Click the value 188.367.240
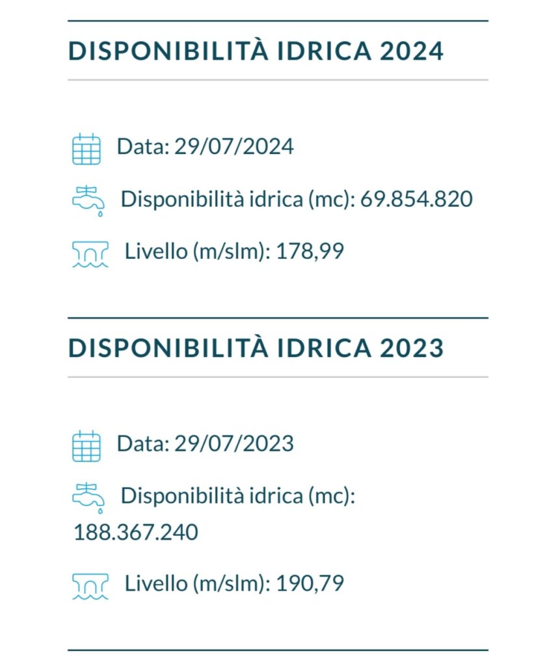560x666 pixels. point(135,532)
